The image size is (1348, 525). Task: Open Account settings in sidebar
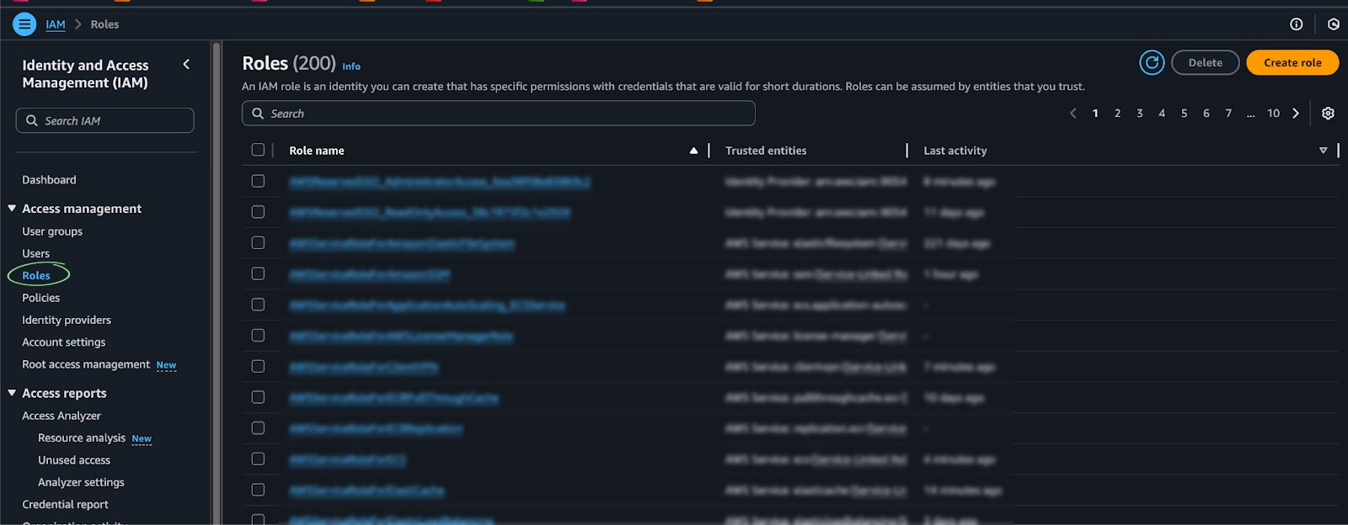[x=64, y=342]
